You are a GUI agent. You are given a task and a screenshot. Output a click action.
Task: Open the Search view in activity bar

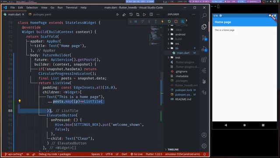click(204, 16)
